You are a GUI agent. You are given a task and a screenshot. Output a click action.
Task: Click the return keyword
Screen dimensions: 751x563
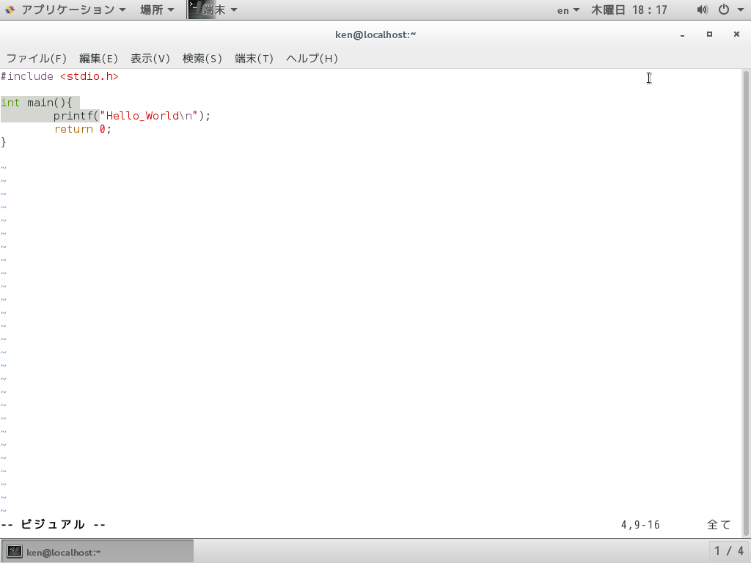click(73, 129)
